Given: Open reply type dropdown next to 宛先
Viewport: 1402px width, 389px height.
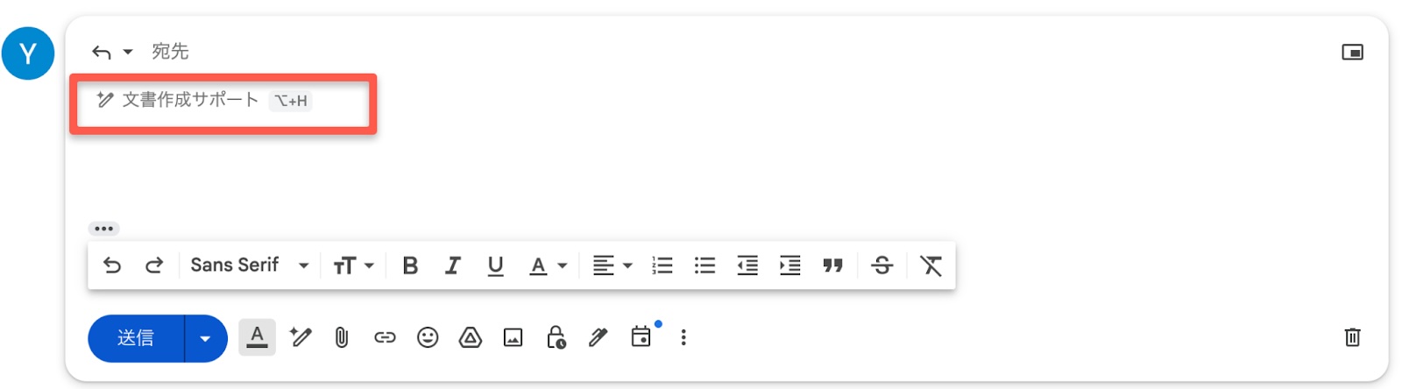Looking at the screenshot, I should (128, 52).
